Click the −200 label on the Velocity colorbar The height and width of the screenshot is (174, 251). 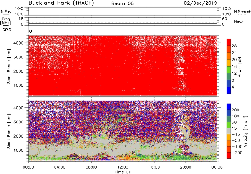pos(237,153)
